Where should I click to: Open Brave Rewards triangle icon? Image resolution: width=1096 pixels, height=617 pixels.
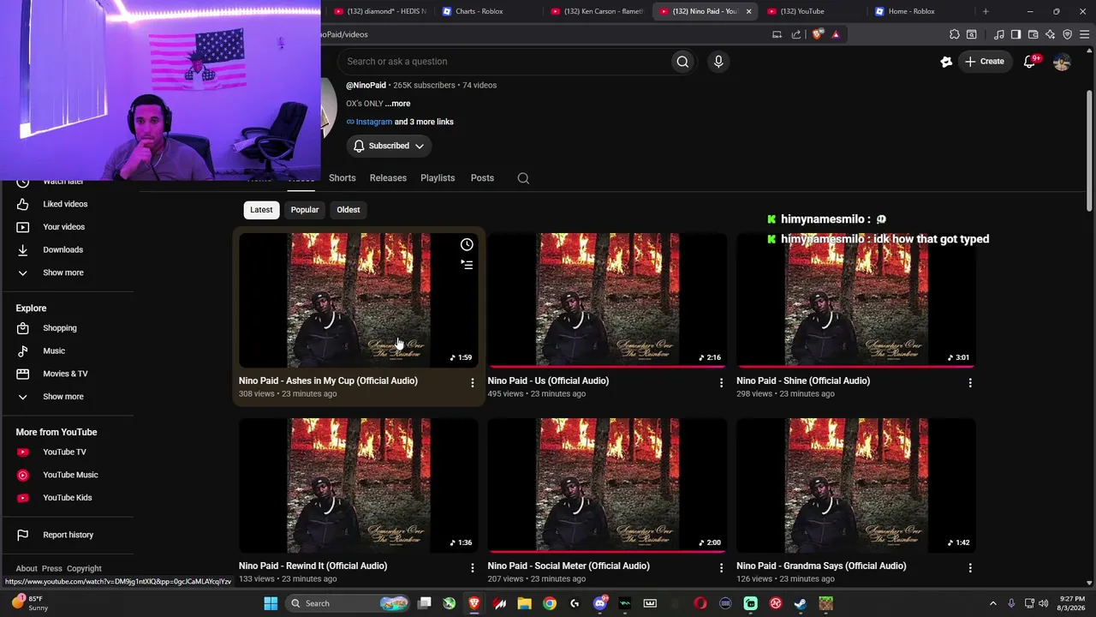[836, 34]
